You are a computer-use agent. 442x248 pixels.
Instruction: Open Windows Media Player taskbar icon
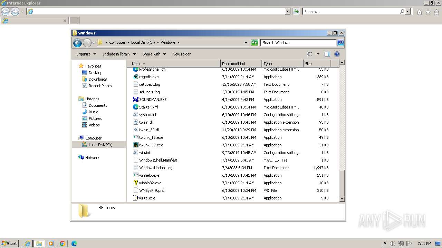coord(51,244)
